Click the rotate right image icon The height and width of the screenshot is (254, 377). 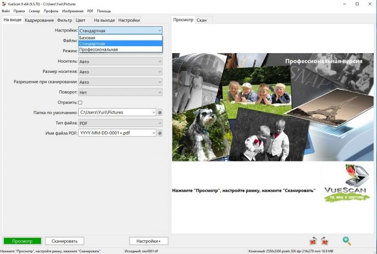tap(324, 241)
